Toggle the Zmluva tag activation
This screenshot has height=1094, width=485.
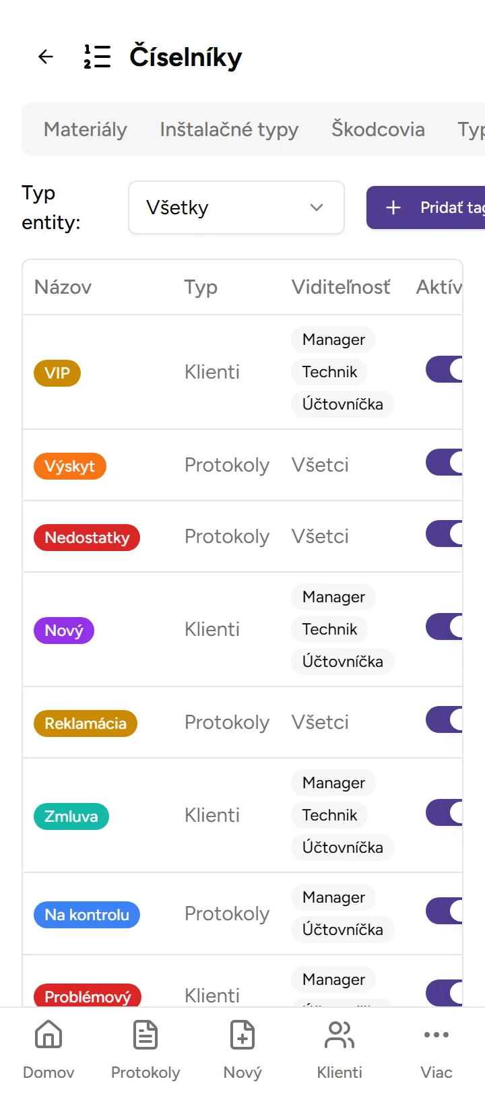click(445, 812)
